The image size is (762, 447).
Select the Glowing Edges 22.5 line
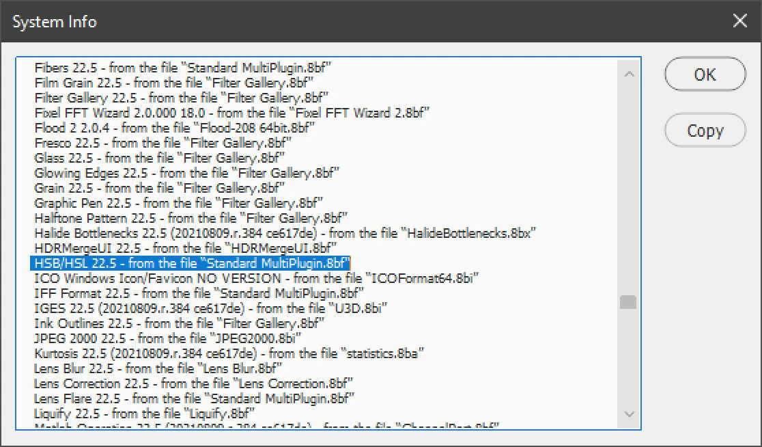tap(186, 173)
